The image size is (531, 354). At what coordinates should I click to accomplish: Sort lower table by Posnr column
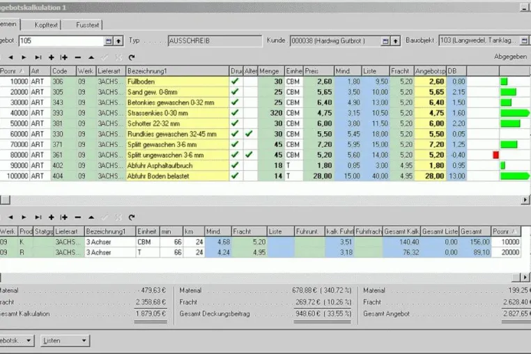coord(506,231)
